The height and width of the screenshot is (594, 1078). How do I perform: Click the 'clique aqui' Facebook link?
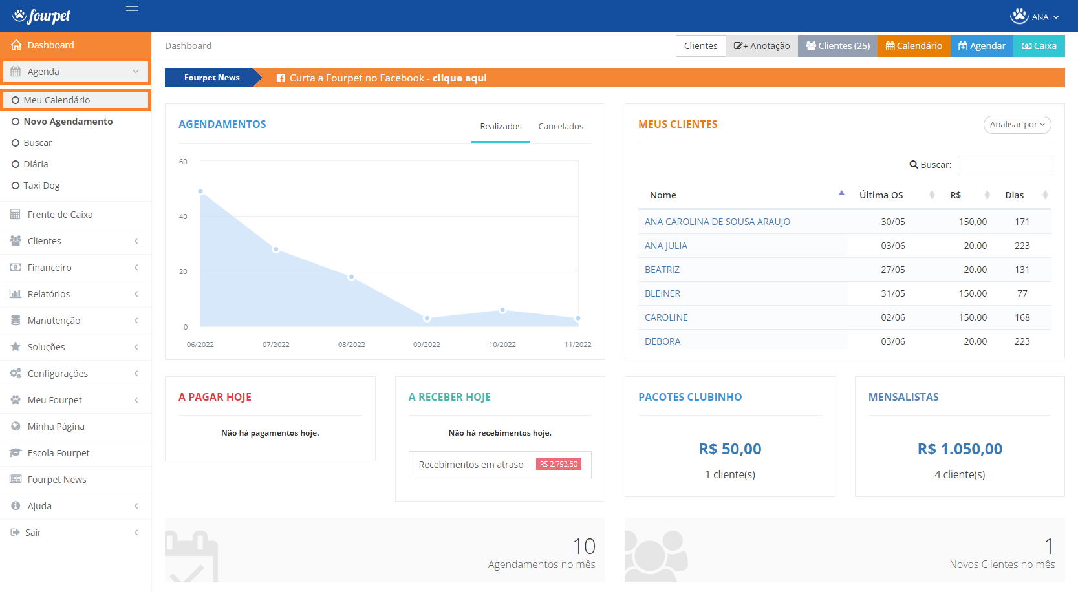[459, 78]
